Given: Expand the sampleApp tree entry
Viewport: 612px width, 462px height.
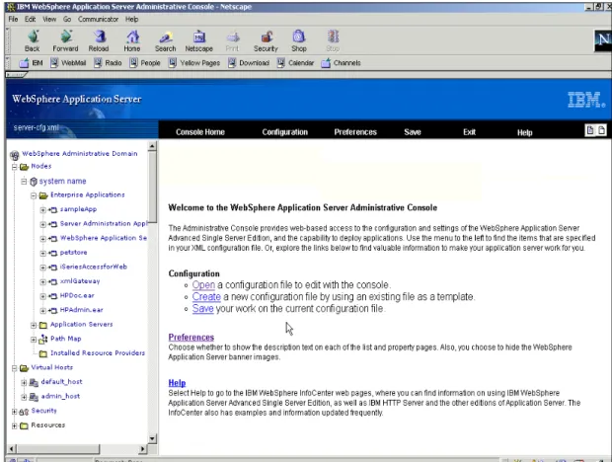Looking at the screenshot, I should coord(42,210).
